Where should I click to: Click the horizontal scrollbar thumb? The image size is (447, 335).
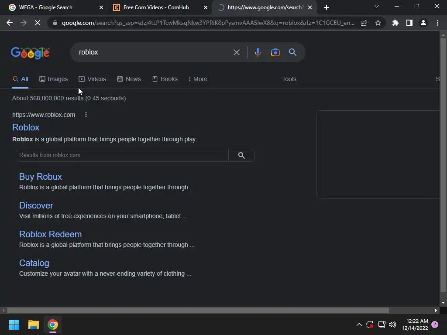198,310
